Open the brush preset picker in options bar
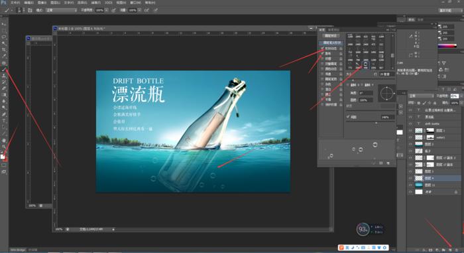 click(19, 10)
